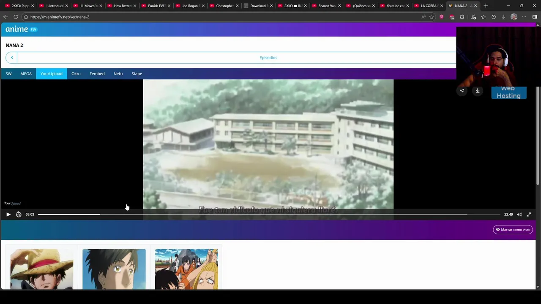
Task: Open the pink shield extension icon
Action: click(x=442, y=17)
